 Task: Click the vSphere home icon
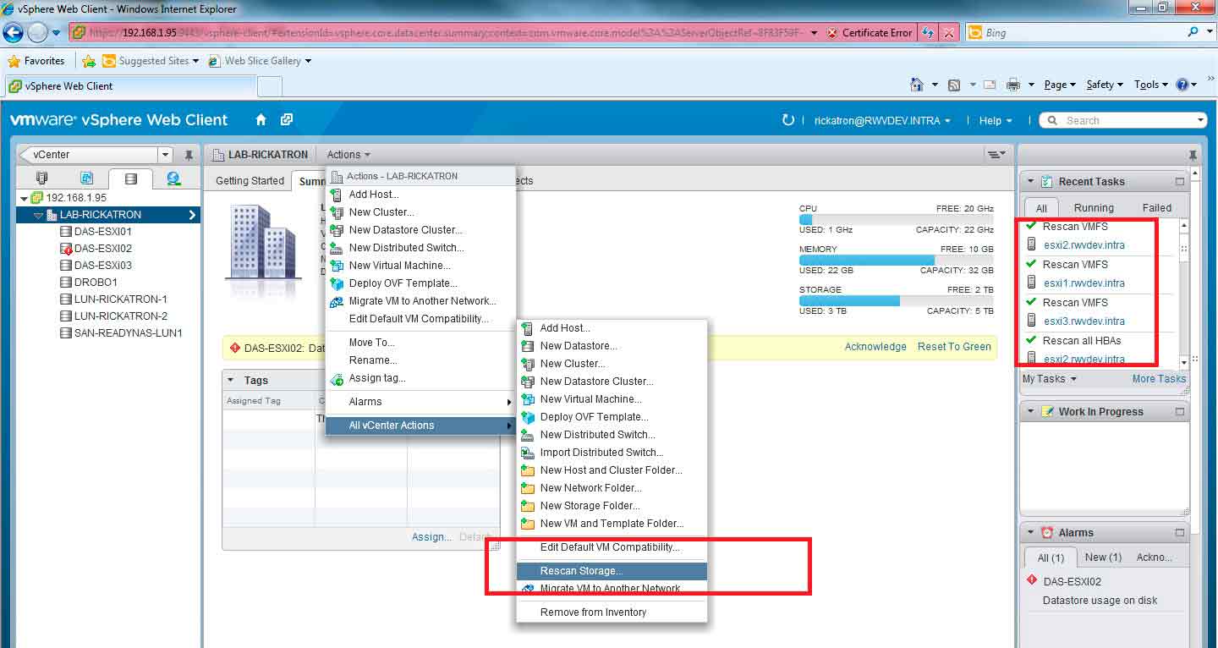pos(261,120)
